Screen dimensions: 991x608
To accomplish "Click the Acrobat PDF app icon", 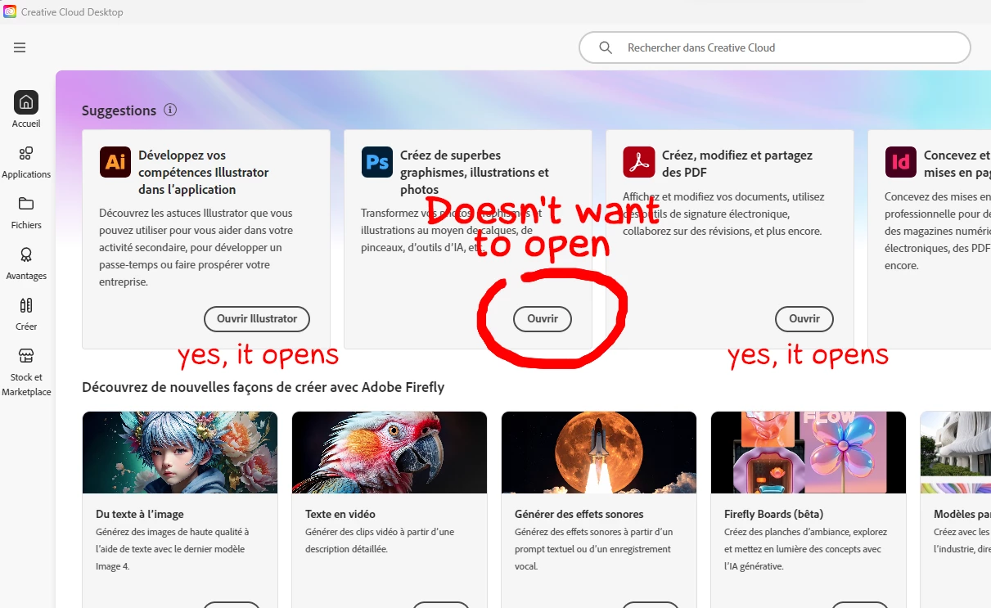I will tap(639, 162).
